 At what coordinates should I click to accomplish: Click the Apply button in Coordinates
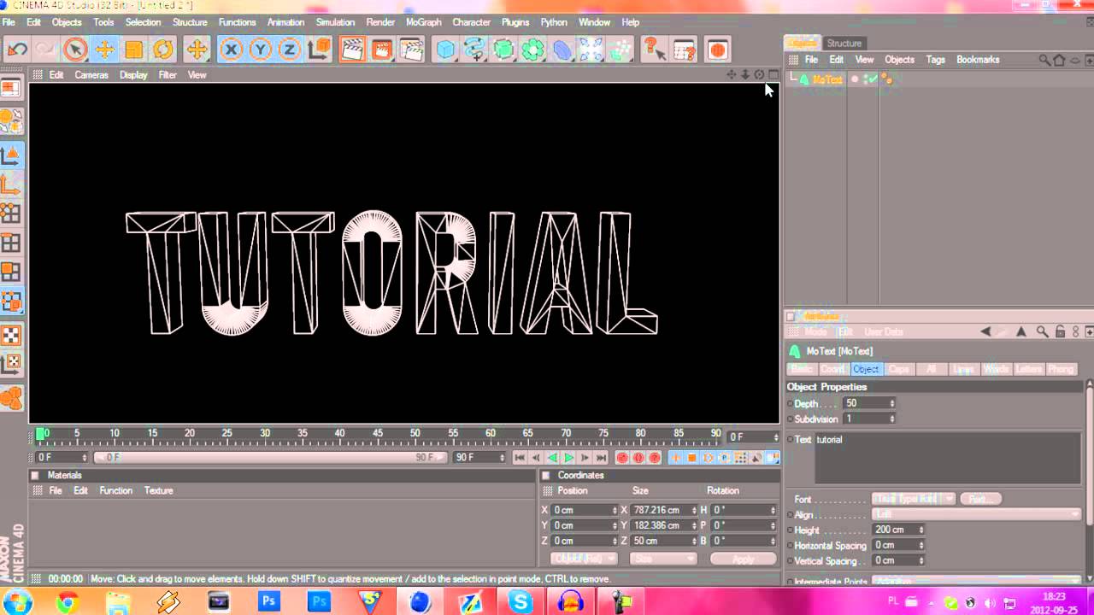[x=743, y=559]
